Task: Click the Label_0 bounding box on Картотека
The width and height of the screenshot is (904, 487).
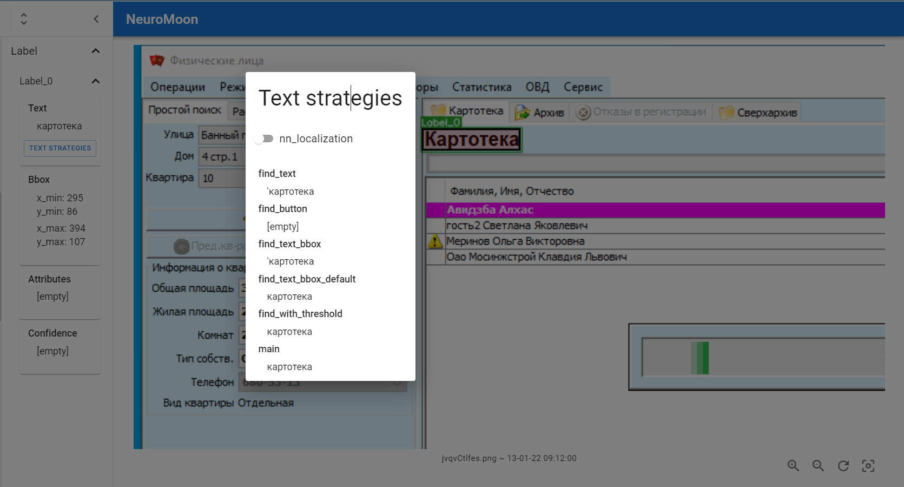Action: coord(472,140)
